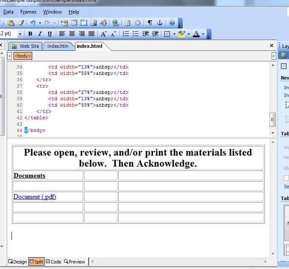The image size is (289, 269).
Task: Switch to Code view
Action: [x=53, y=262]
